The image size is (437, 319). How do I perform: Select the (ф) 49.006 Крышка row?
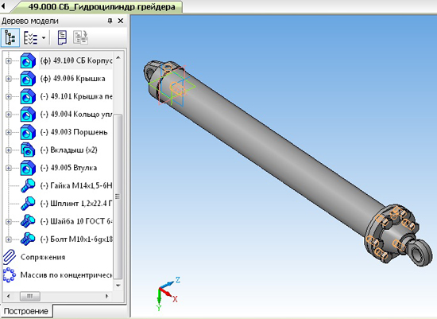(x=73, y=79)
